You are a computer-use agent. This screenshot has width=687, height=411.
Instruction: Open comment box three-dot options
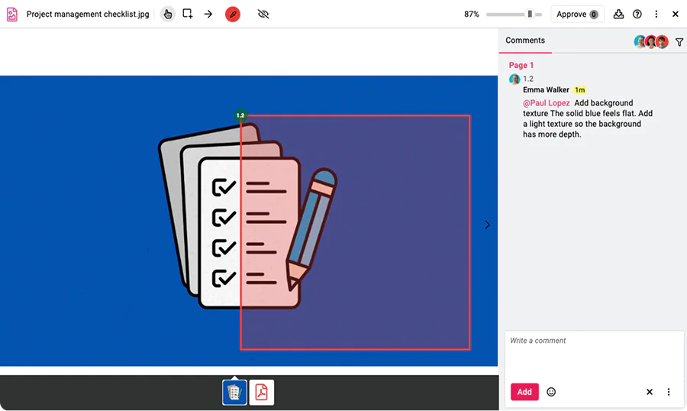(668, 392)
